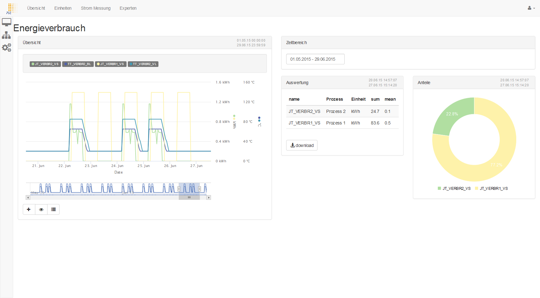Image resolution: width=540 pixels, height=298 pixels.
Task: Click the green 22.8% donut segment
Action: tap(452, 114)
